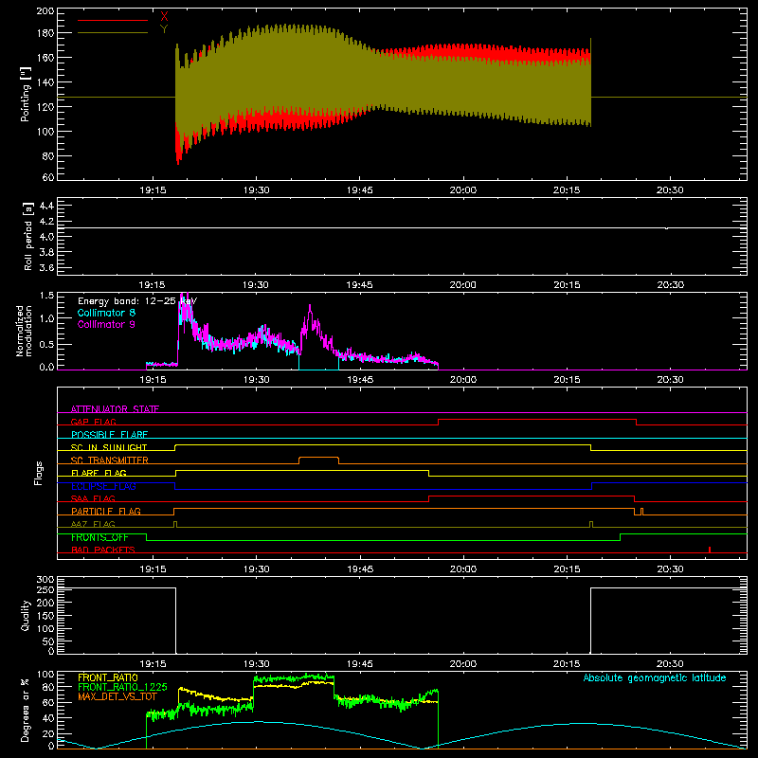Image resolution: width=758 pixels, height=758 pixels.
Task: Click the 300 tick on Quality axis
Action: click(45, 580)
